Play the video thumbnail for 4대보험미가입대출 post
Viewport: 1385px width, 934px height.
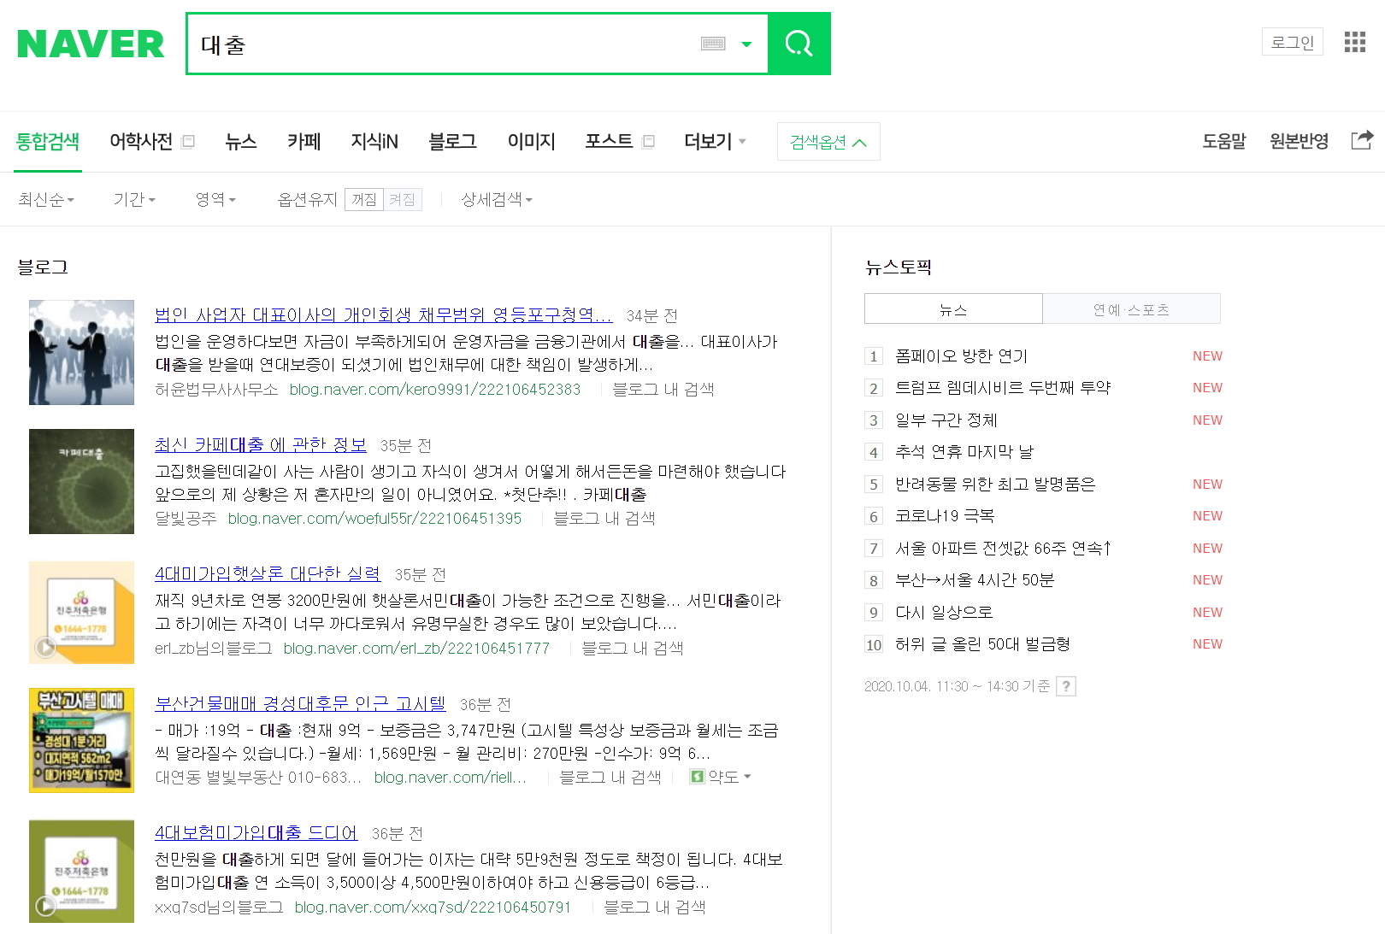tap(81, 871)
